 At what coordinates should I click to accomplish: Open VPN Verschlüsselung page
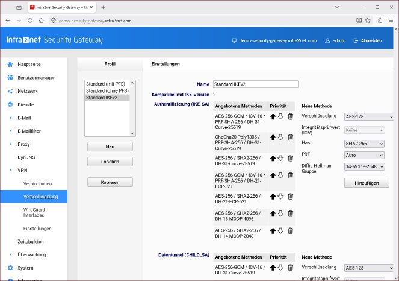click(34, 197)
